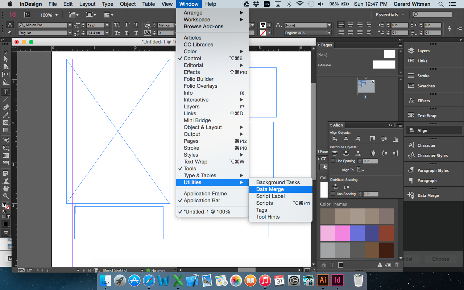Select the Rectangle Frame tool
This screenshot has height=290, width=464.
(6, 123)
